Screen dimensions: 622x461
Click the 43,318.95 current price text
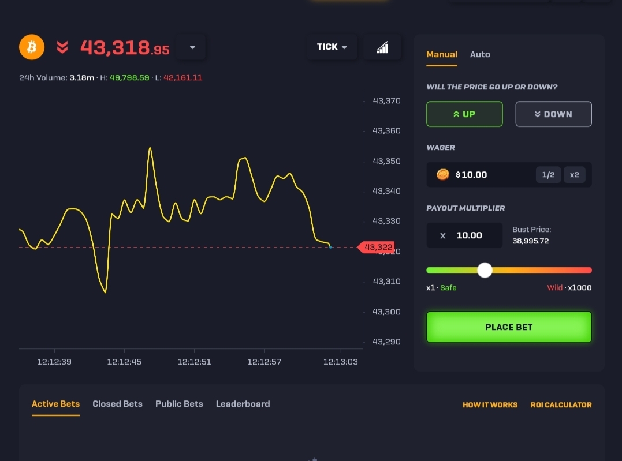125,47
